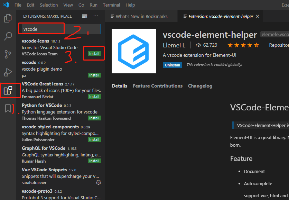
Task: Select Vue VSCode Snippets list entry
Action: (x=60, y=176)
